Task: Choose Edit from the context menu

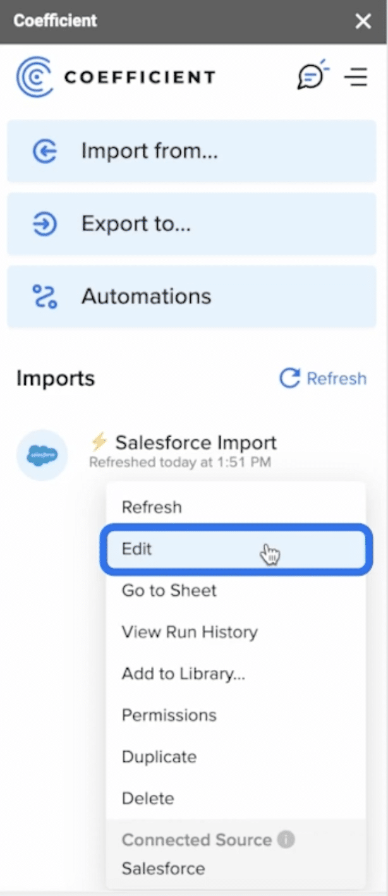Action: [x=236, y=548]
